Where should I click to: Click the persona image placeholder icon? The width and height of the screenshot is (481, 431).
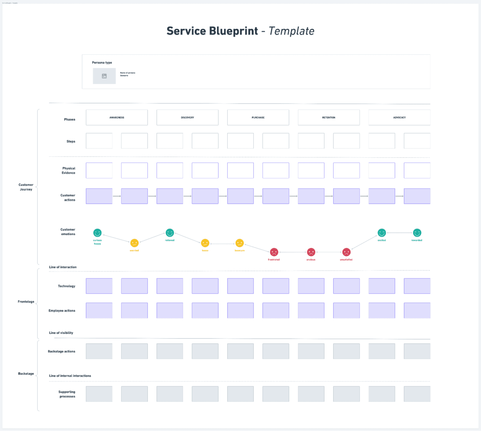pos(104,76)
